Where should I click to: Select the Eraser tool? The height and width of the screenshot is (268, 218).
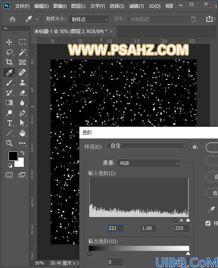[23, 93]
